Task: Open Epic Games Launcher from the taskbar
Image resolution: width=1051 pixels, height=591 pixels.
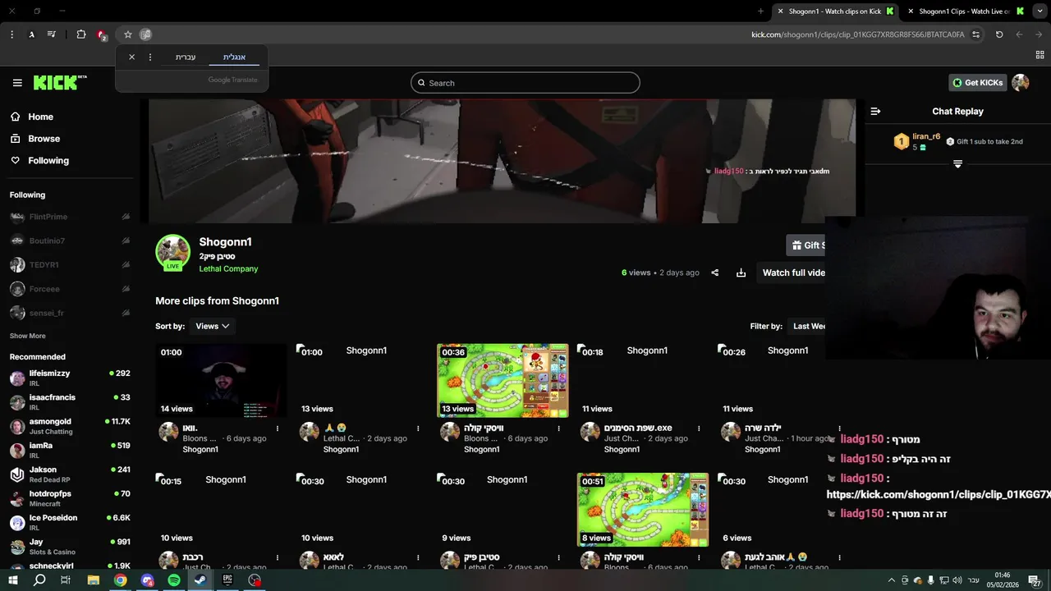Action: pyautogui.click(x=227, y=580)
